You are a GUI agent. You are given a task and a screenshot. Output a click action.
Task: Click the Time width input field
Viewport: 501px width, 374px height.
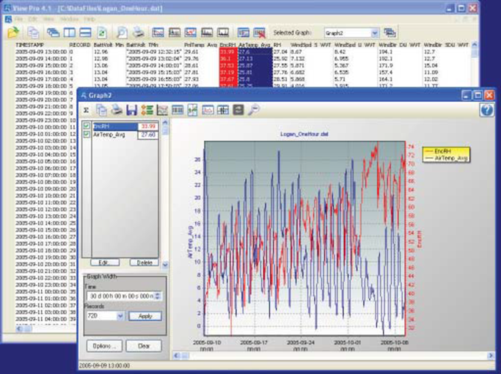[x=120, y=296]
